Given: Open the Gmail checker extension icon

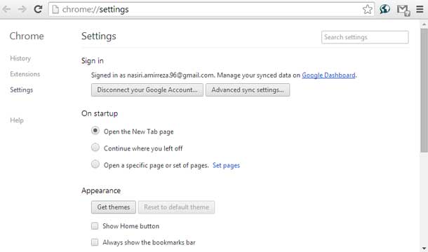Looking at the screenshot, I should pyautogui.click(x=403, y=10).
